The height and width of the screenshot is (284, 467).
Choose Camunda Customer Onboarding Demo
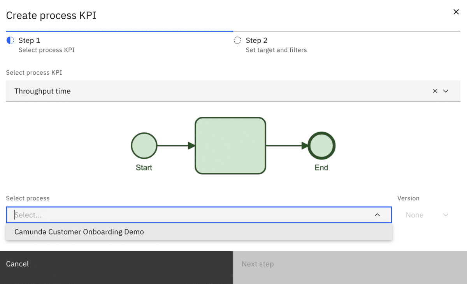point(199,232)
